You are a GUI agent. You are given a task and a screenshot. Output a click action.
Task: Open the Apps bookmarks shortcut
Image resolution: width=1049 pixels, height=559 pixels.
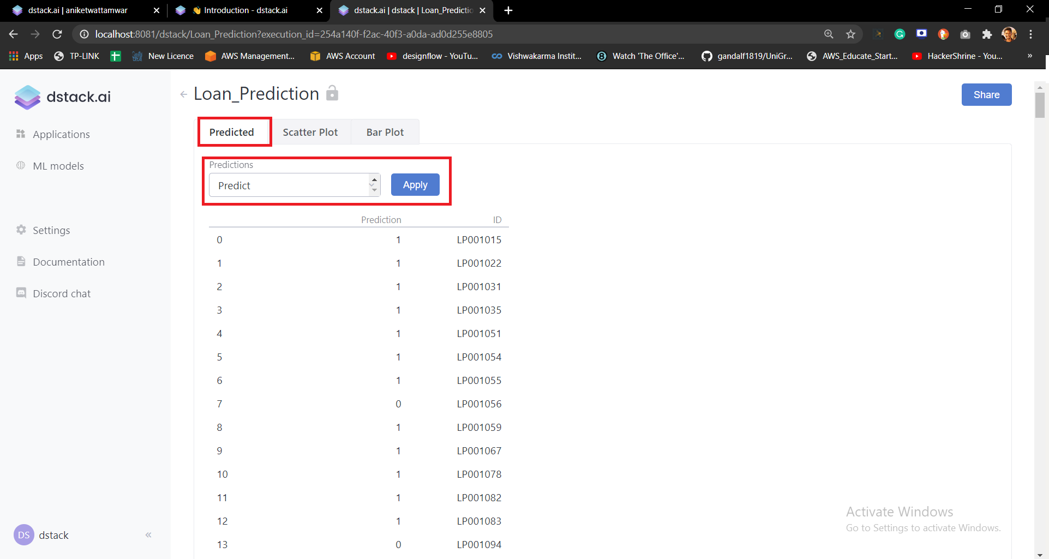[x=26, y=56]
